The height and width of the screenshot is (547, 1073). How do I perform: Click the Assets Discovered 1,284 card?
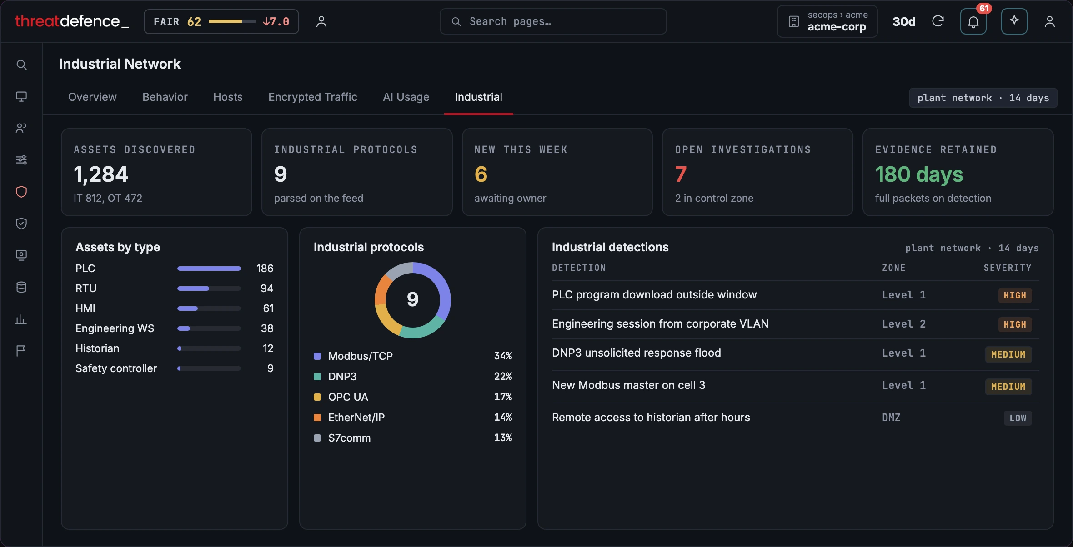156,172
